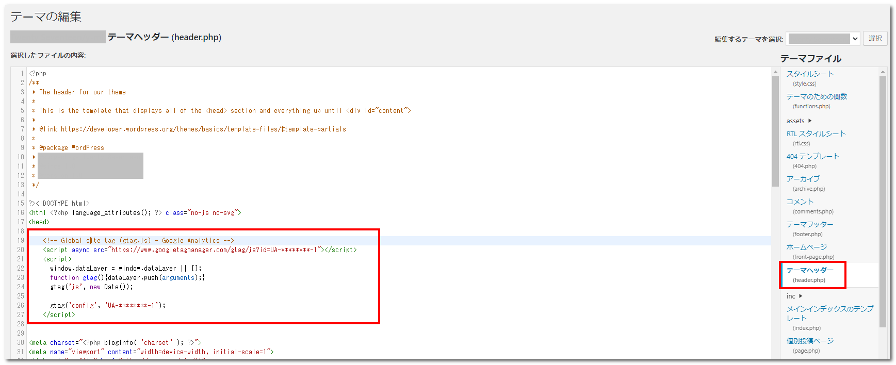Screen dimensions: 896x365
Task: Click the theme files list scroll-up arrow
Action: click(883, 72)
